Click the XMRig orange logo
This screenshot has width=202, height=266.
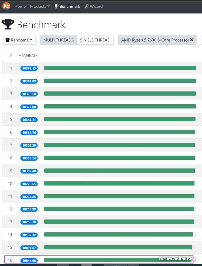6,6
